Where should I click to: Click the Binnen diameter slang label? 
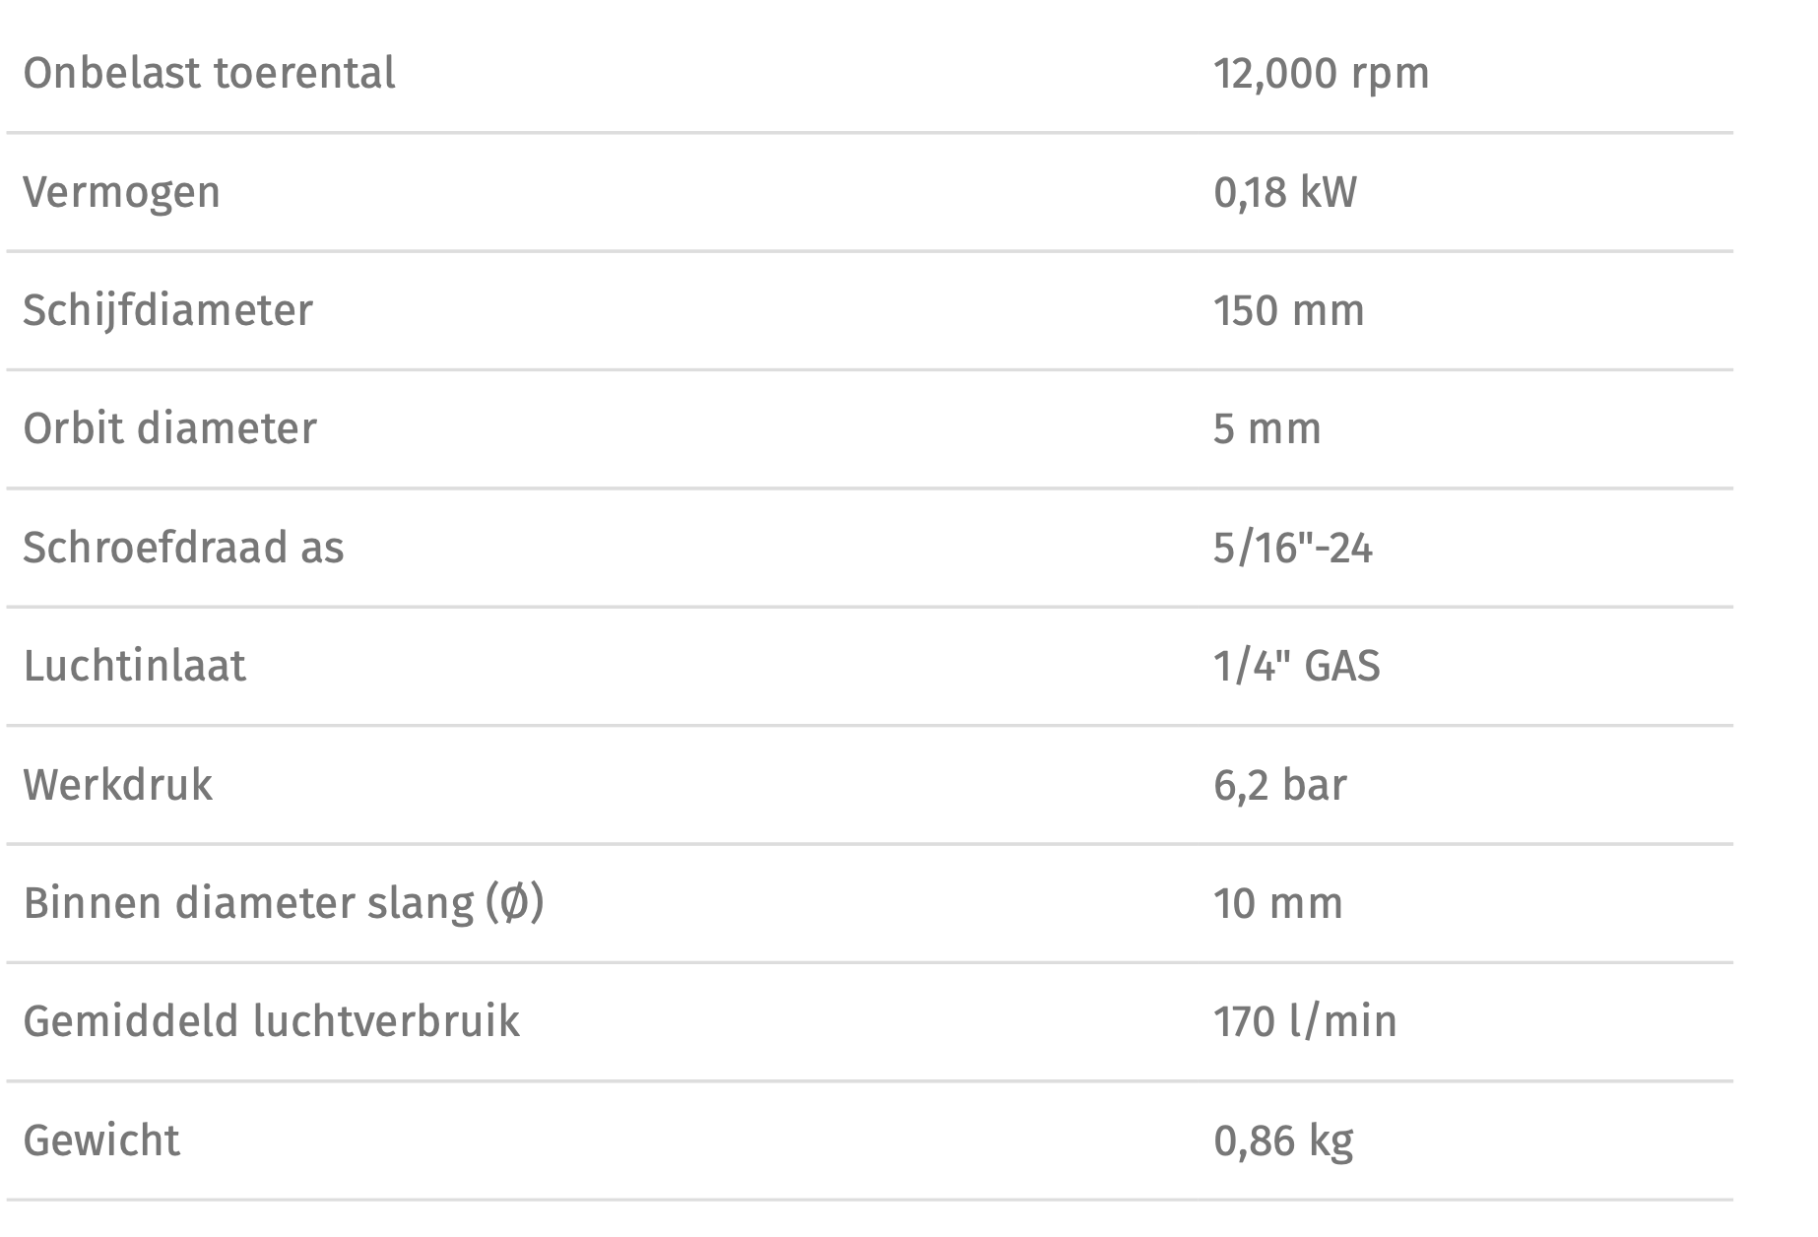[283, 903]
